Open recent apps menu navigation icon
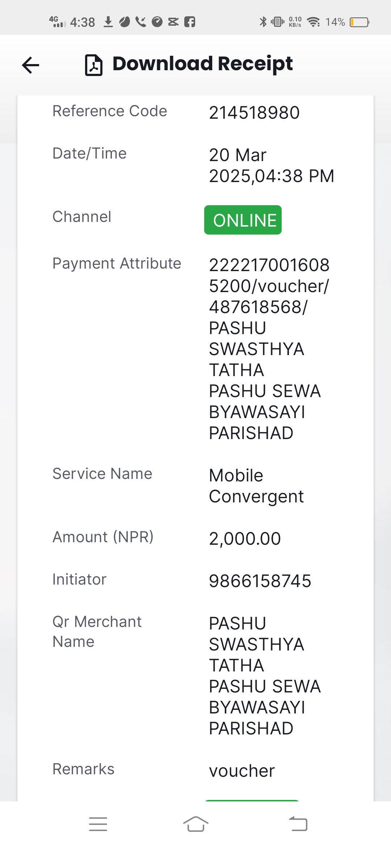The height and width of the screenshot is (847, 391). click(98, 824)
